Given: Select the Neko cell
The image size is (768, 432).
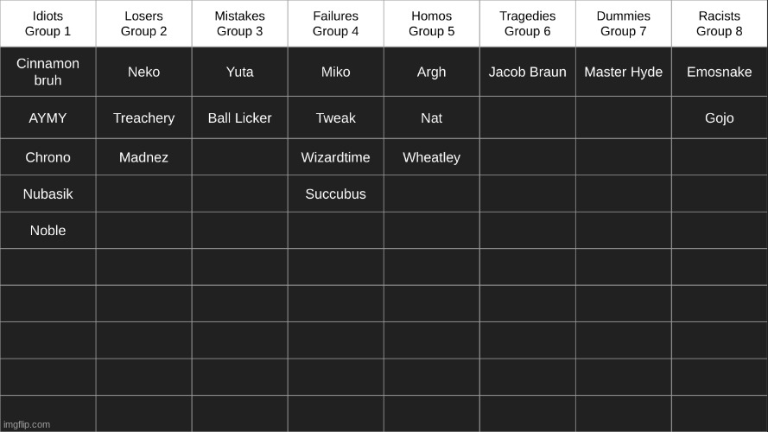Looking at the screenshot, I should 144,72.
